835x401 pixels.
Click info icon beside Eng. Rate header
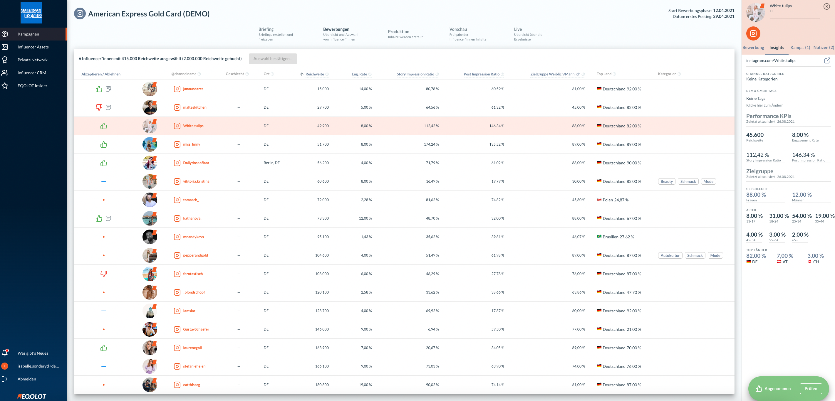click(x=370, y=74)
